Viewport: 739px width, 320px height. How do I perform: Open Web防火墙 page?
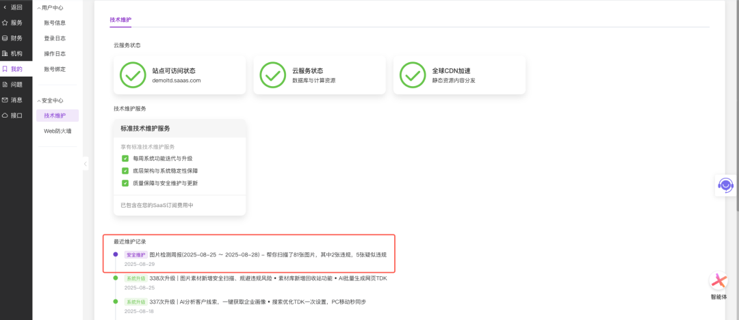57,131
